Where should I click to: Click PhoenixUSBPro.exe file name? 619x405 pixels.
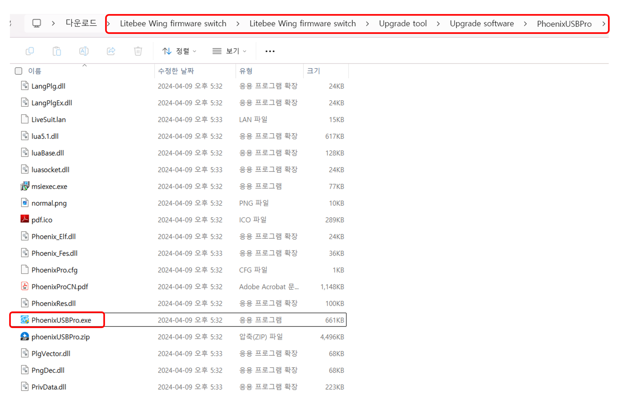pos(61,320)
